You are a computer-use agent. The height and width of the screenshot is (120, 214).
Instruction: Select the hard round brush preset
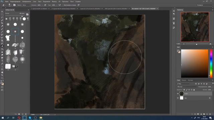point(15,24)
